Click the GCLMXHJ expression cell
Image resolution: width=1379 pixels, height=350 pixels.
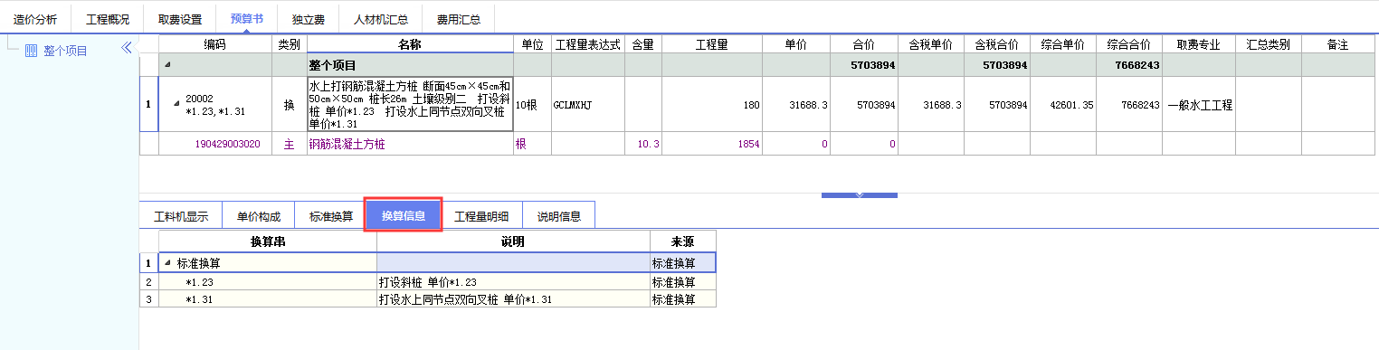588,105
